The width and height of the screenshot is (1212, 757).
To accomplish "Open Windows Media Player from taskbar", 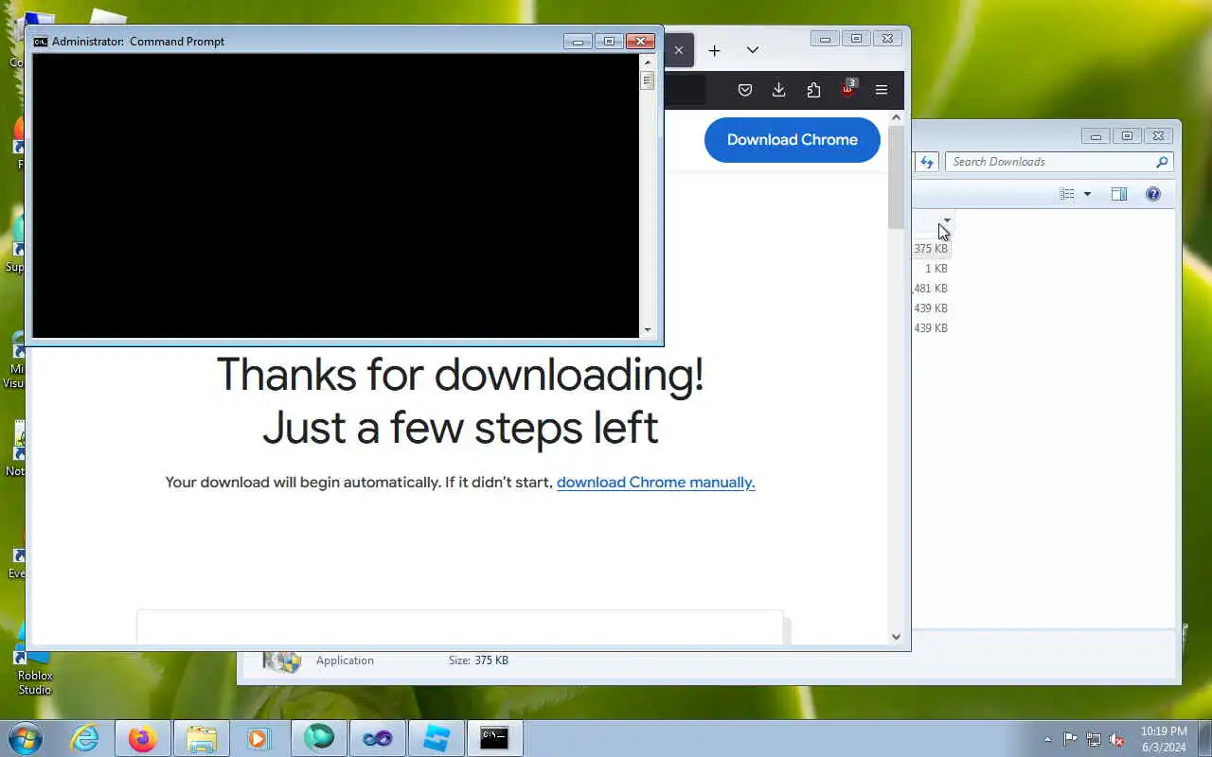I will pos(259,738).
